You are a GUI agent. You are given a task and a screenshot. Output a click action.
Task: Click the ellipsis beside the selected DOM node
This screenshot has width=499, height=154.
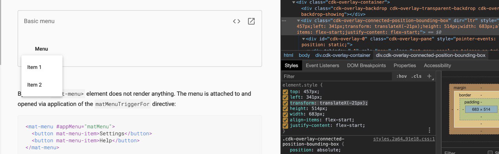pos(284,20)
